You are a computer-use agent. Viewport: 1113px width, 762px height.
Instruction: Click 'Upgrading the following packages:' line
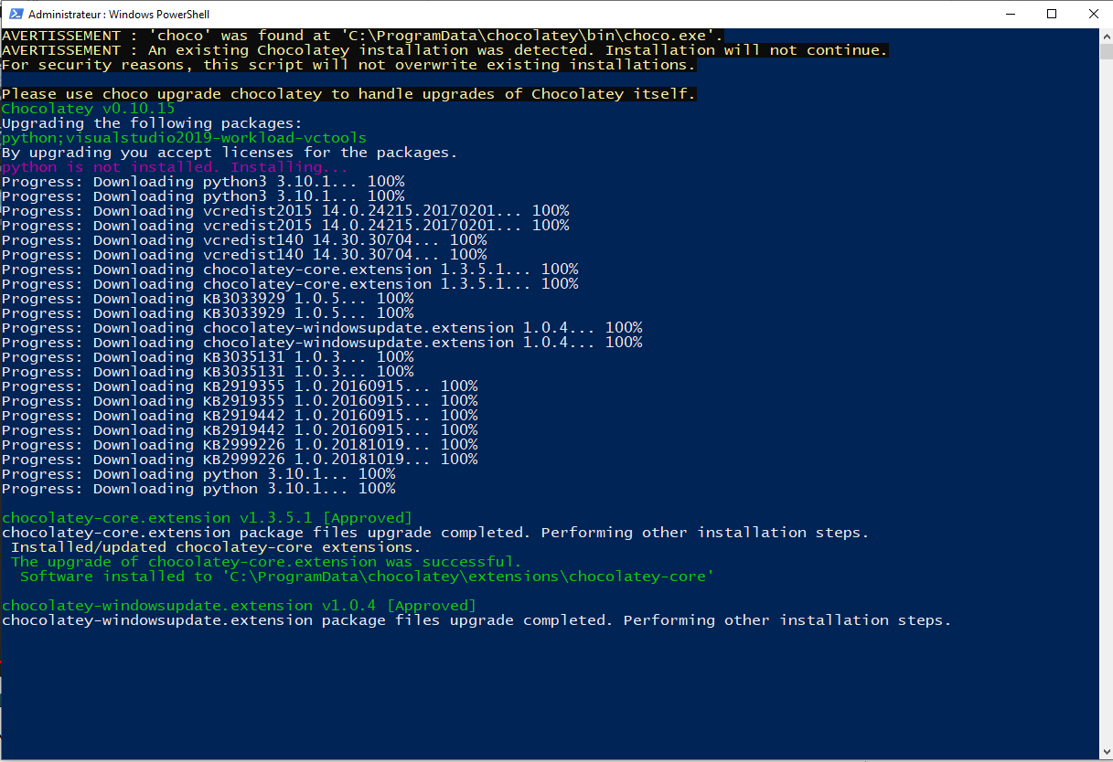pyautogui.click(x=152, y=123)
